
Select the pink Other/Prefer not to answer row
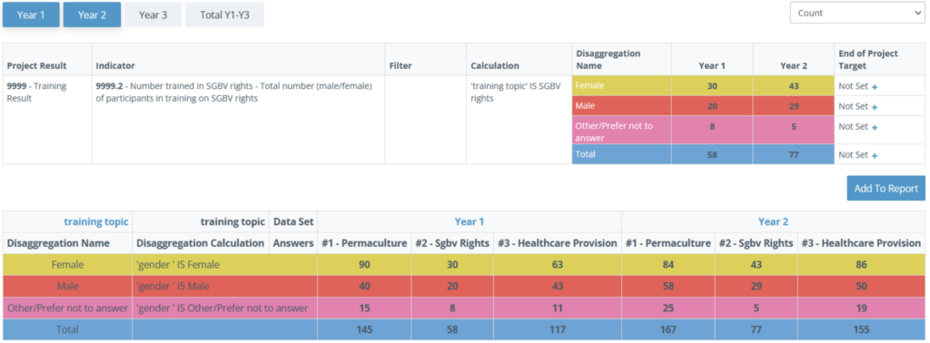coord(465,308)
